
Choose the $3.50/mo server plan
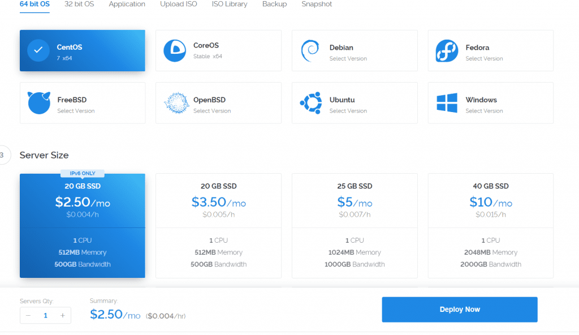coord(219,226)
